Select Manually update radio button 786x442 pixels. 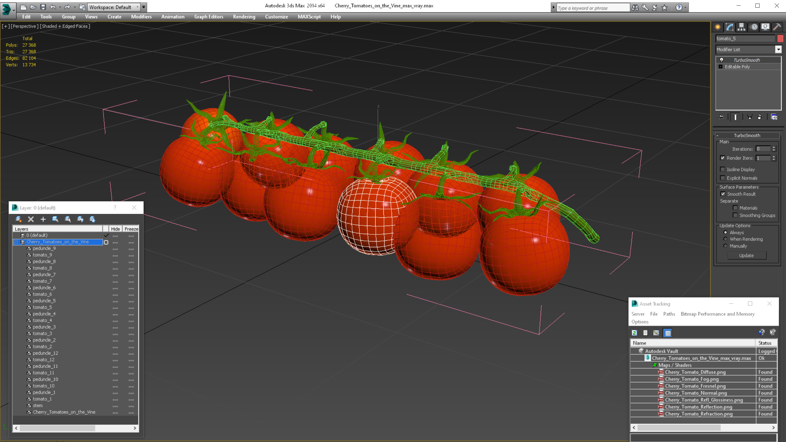click(725, 246)
